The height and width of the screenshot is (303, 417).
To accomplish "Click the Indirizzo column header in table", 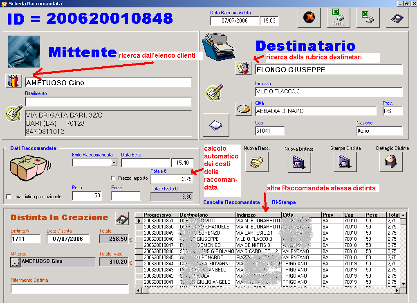I will point(258,215).
